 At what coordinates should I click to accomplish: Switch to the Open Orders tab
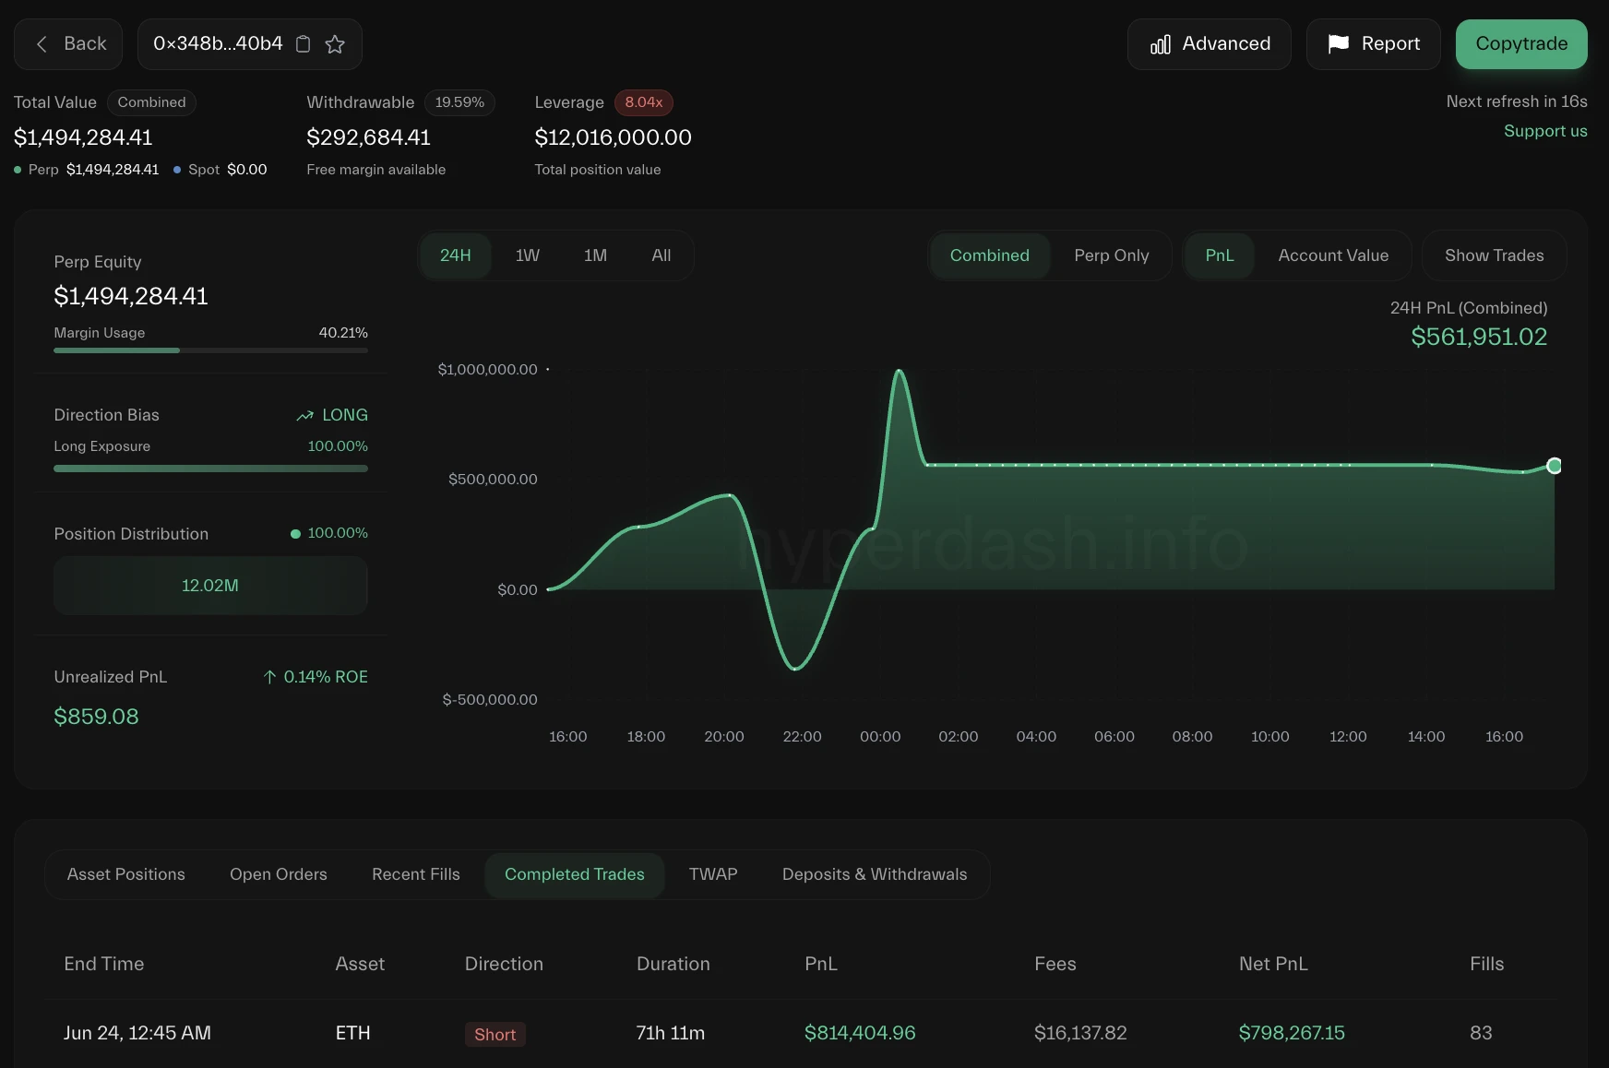[278, 874]
